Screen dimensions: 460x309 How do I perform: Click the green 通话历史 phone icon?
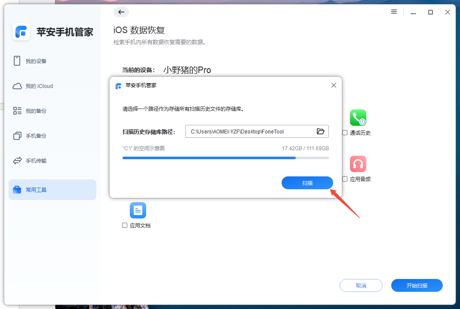tap(358, 117)
